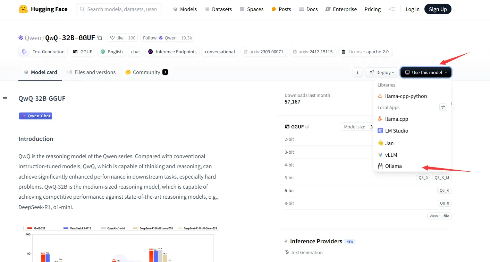The width and height of the screenshot is (490, 262).
Task: Select vLLM in the dropdown menu
Action: (412, 155)
